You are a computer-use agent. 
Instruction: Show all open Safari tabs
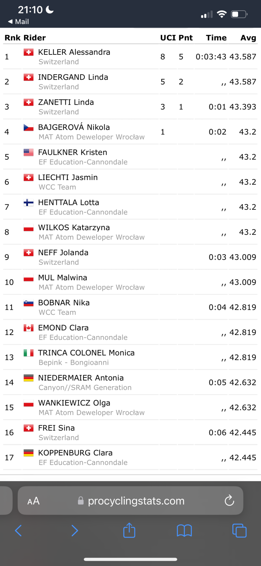239,530
